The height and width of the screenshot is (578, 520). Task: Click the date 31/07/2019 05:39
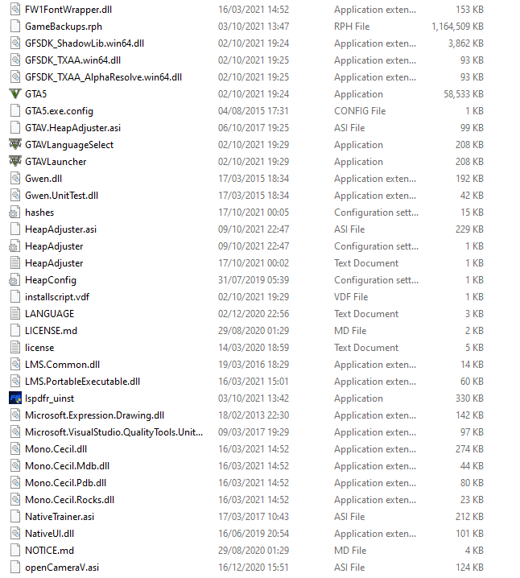pyautogui.click(x=254, y=280)
